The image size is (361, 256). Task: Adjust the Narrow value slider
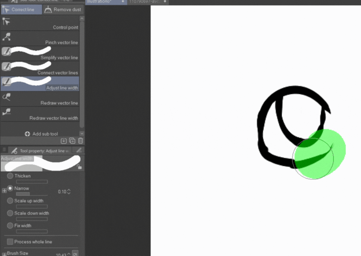click(32, 194)
